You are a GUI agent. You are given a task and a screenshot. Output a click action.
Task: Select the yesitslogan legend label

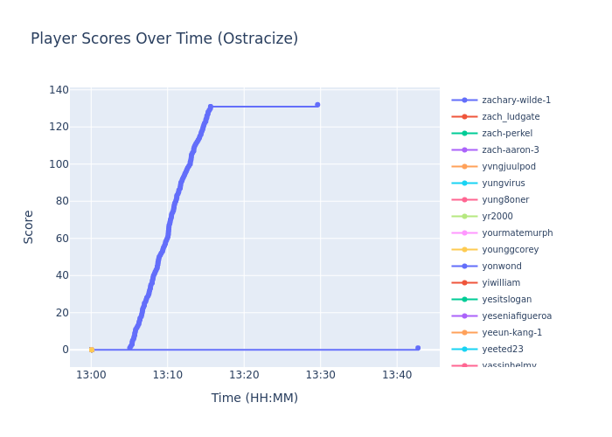pyautogui.click(x=506, y=300)
